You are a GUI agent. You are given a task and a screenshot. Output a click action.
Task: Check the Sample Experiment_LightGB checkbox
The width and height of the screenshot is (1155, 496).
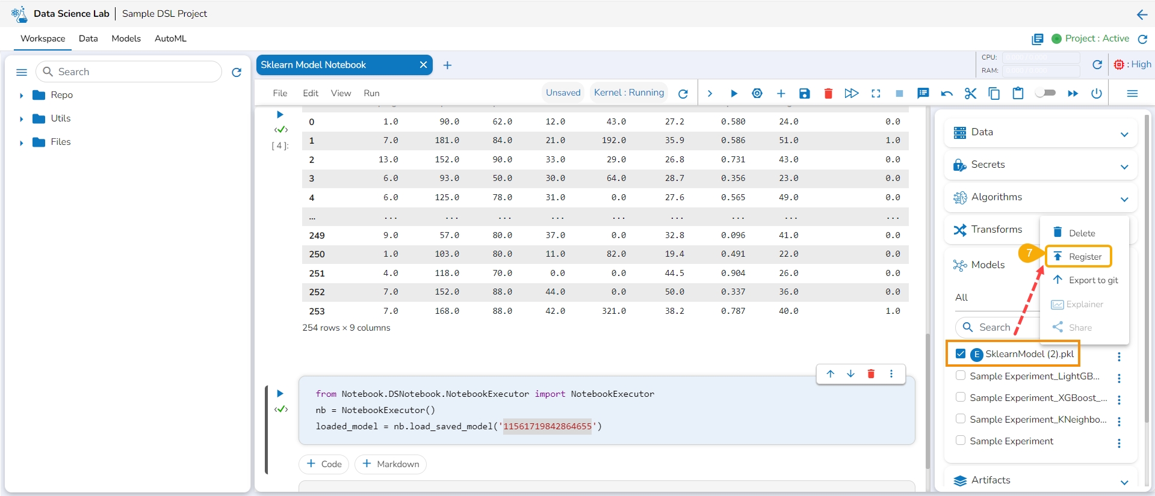pyautogui.click(x=961, y=376)
